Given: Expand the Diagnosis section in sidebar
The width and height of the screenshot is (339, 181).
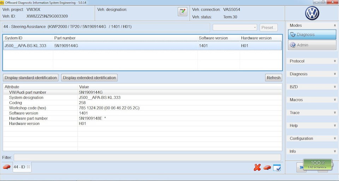Looking at the screenshot, I should [x=335, y=74].
